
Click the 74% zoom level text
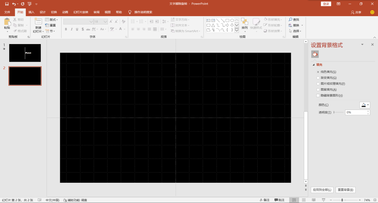pyautogui.click(x=367, y=200)
